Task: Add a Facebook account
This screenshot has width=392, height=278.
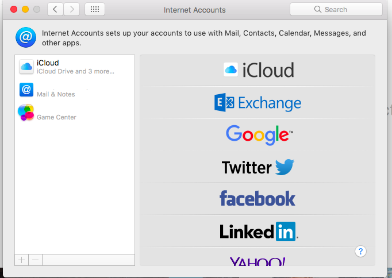Action: pos(258,199)
